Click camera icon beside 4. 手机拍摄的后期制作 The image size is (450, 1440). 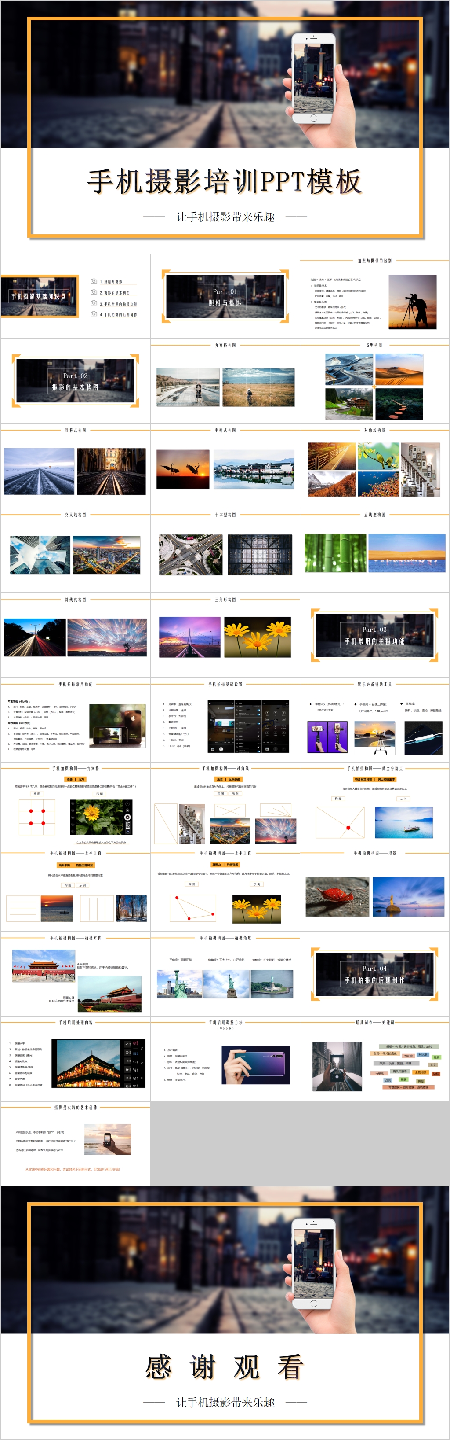coord(93,314)
